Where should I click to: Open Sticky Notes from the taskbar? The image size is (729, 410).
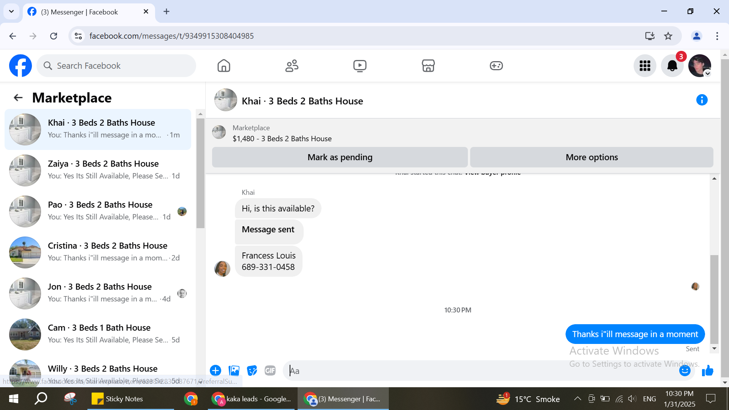[x=131, y=399]
